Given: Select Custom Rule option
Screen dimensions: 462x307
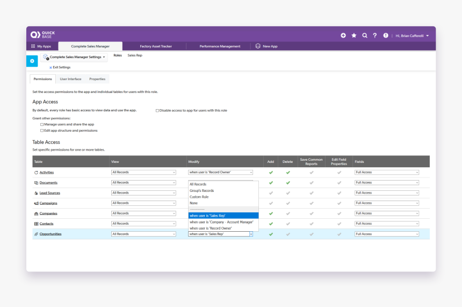Looking at the screenshot, I should point(223,197).
